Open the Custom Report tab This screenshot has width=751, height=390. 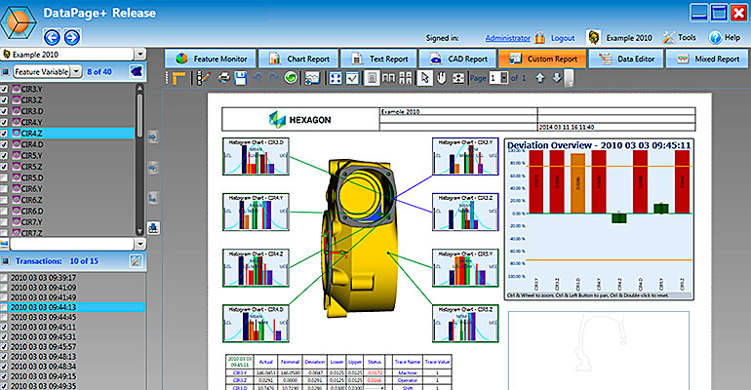[x=542, y=58]
